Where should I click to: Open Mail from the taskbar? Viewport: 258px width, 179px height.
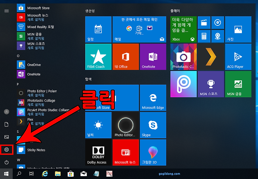pos(83,174)
